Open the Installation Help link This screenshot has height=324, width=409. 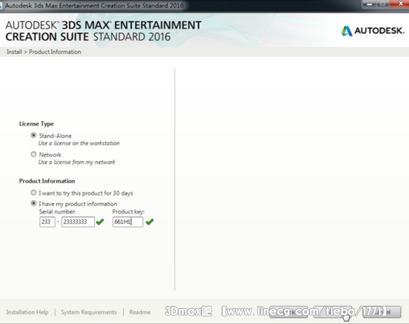(x=27, y=312)
